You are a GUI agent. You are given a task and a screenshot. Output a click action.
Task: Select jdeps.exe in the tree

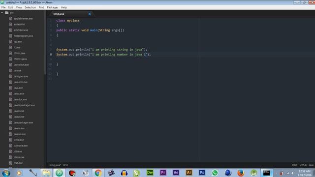click(19, 157)
